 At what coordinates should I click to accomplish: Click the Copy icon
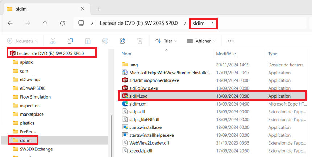click(70, 41)
